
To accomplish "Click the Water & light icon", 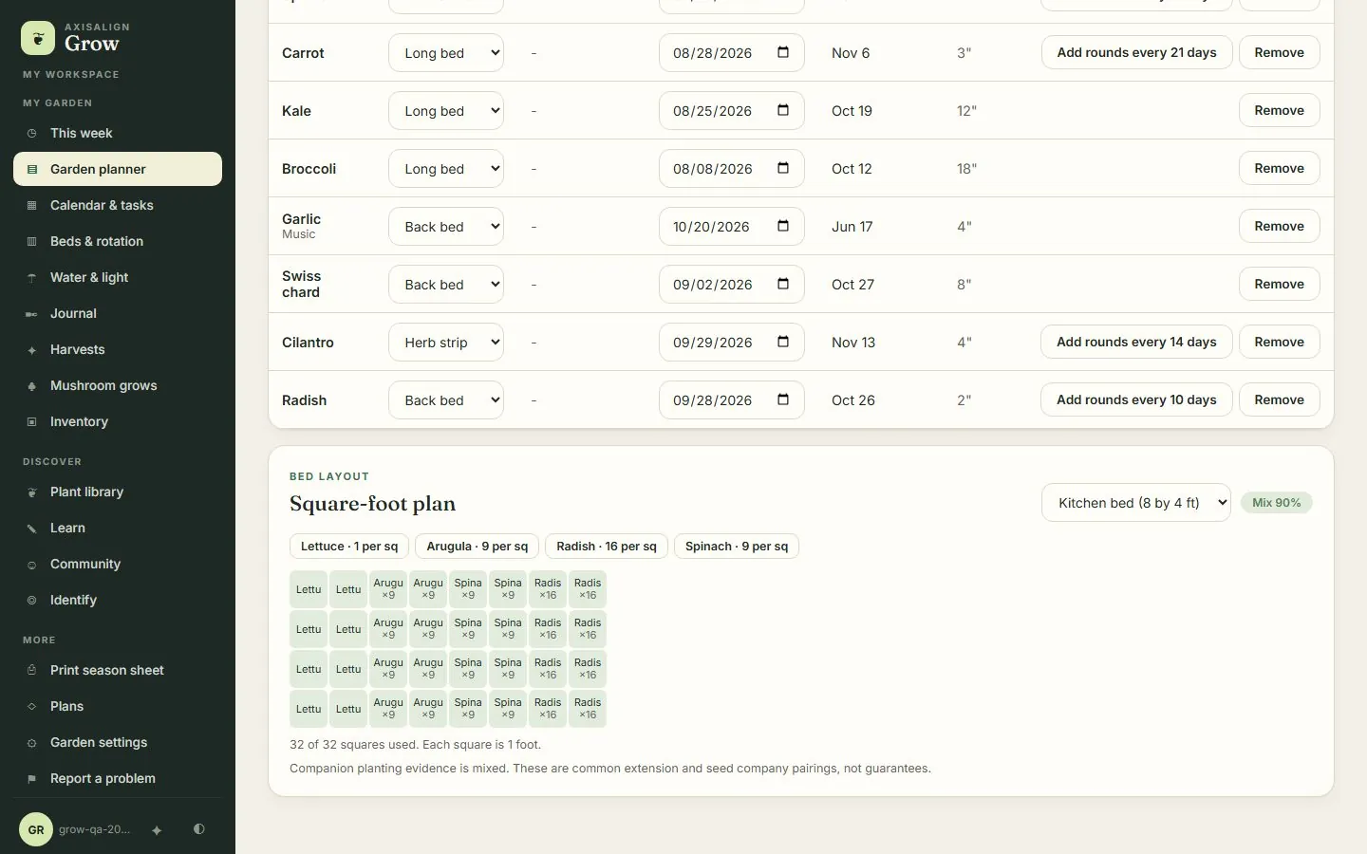I will click(x=31, y=278).
